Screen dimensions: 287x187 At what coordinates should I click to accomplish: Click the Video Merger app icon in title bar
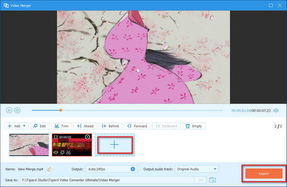pos(6,5)
